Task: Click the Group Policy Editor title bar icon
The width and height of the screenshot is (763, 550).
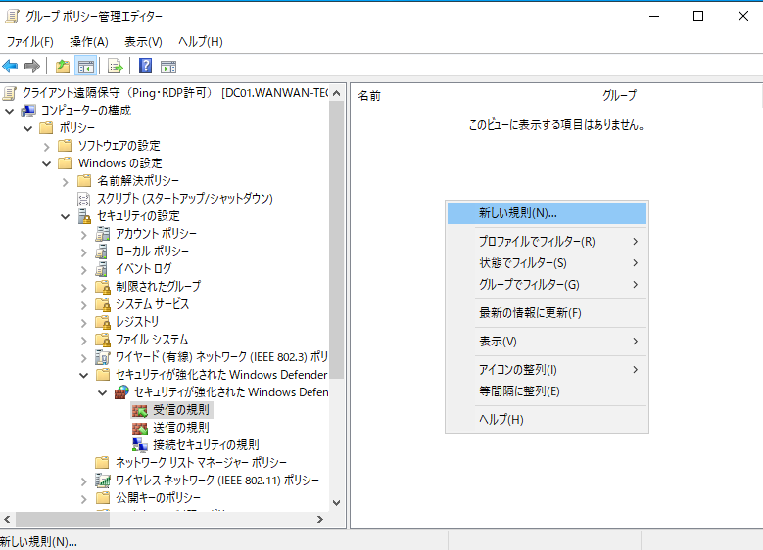Action: click(x=12, y=16)
